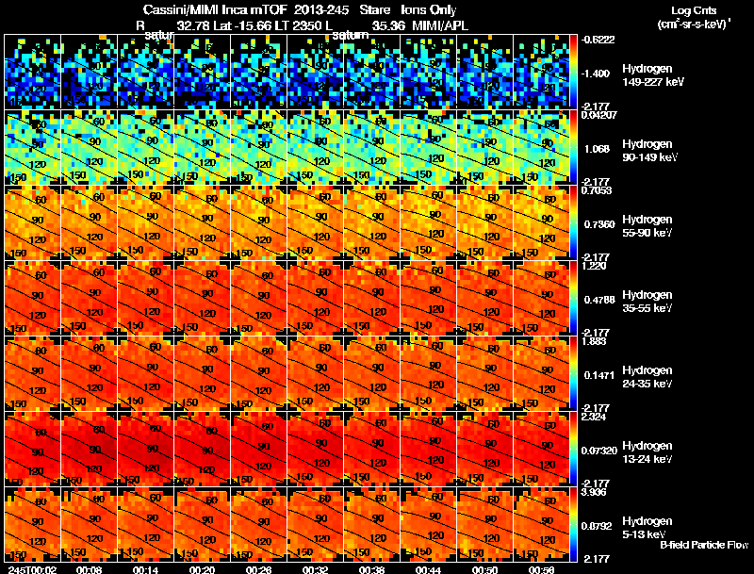Click the color bar of the 90-149 keV row
Viewport: 754px width, 574px height.
(573, 147)
